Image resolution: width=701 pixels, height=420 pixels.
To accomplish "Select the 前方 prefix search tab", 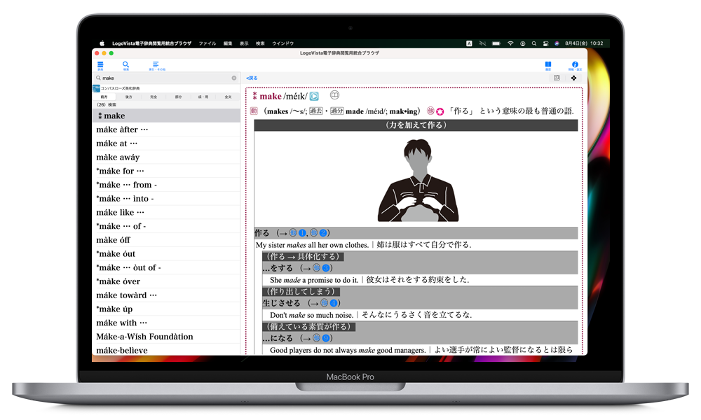I will click(x=104, y=97).
